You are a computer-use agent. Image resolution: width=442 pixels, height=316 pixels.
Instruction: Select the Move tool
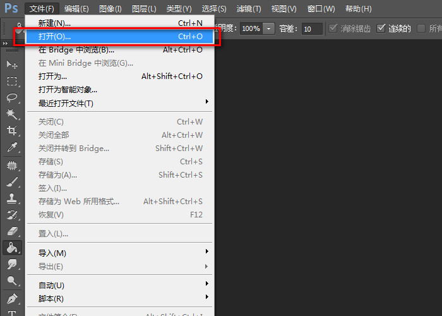[12, 65]
